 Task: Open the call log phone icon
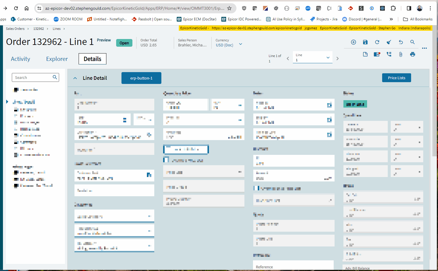pyautogui.click(x=389, y=54)
